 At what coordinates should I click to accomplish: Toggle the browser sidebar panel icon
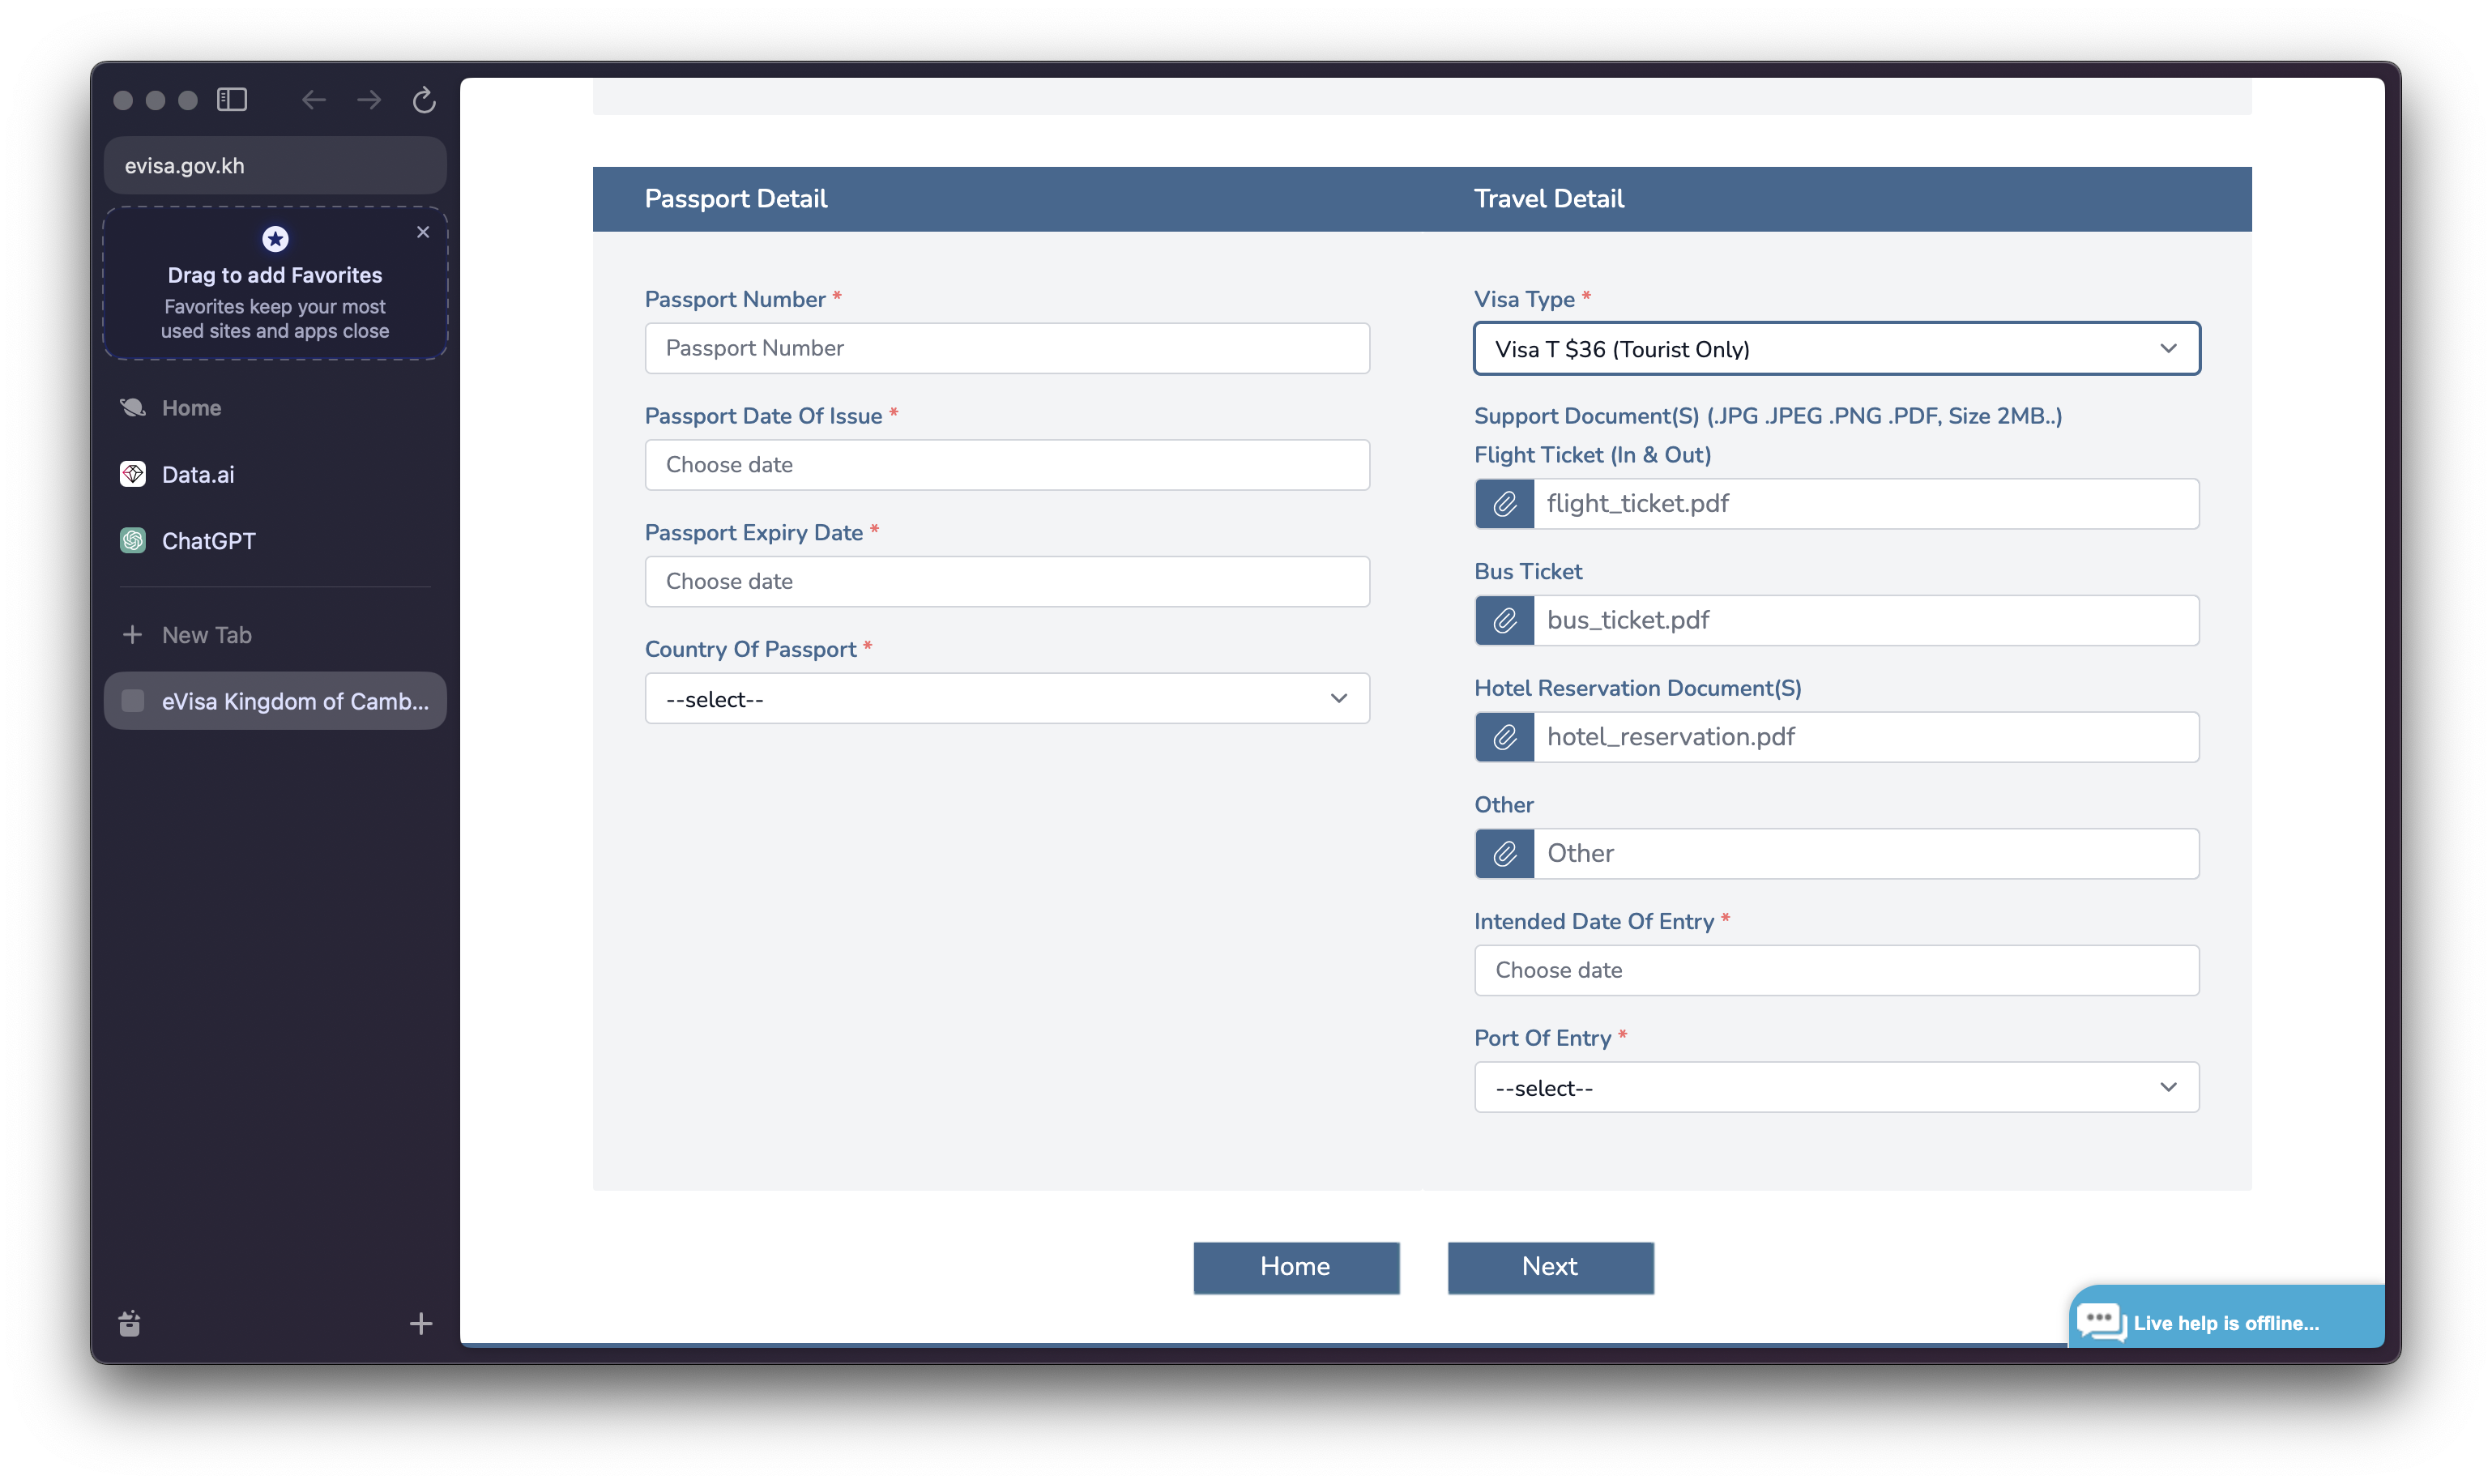pos(232,100)
